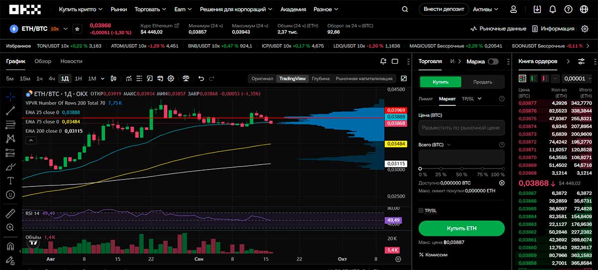Click the amount slider handle at 0 %
The height and width of the screenshot is (270, 598).
(421, 169)
